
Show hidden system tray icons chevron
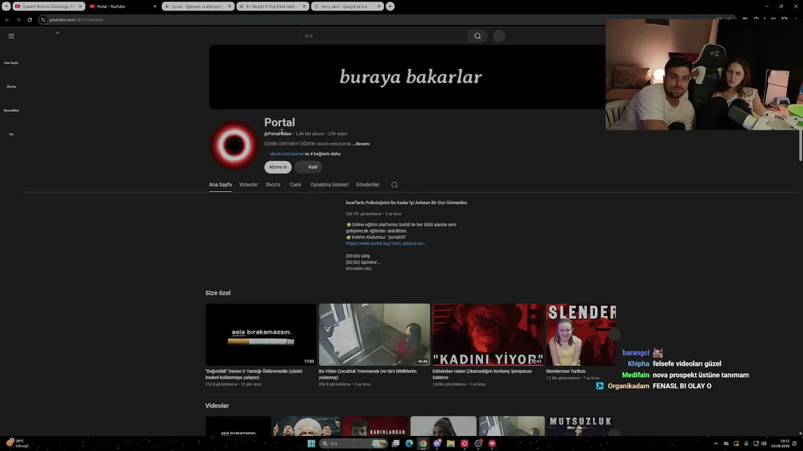click(716, 443)
